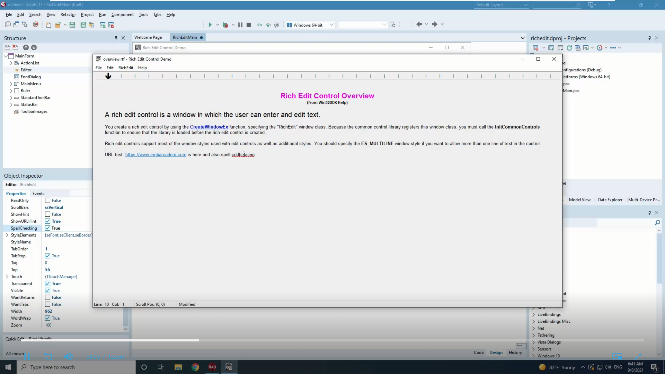This screenshot has height=374, width=665.
Task: Click the Run without debugging play icon
Action: [210, 25]
